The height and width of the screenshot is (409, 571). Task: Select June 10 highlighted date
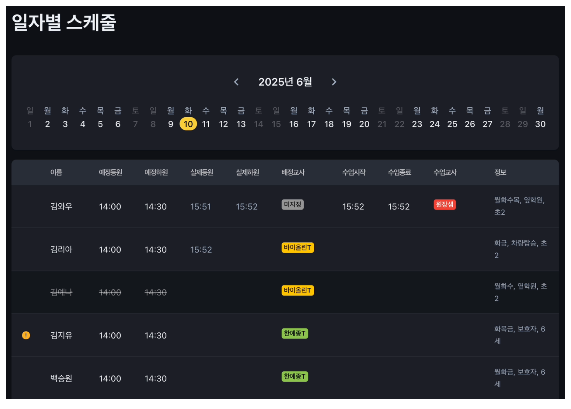tap(188, 124)
